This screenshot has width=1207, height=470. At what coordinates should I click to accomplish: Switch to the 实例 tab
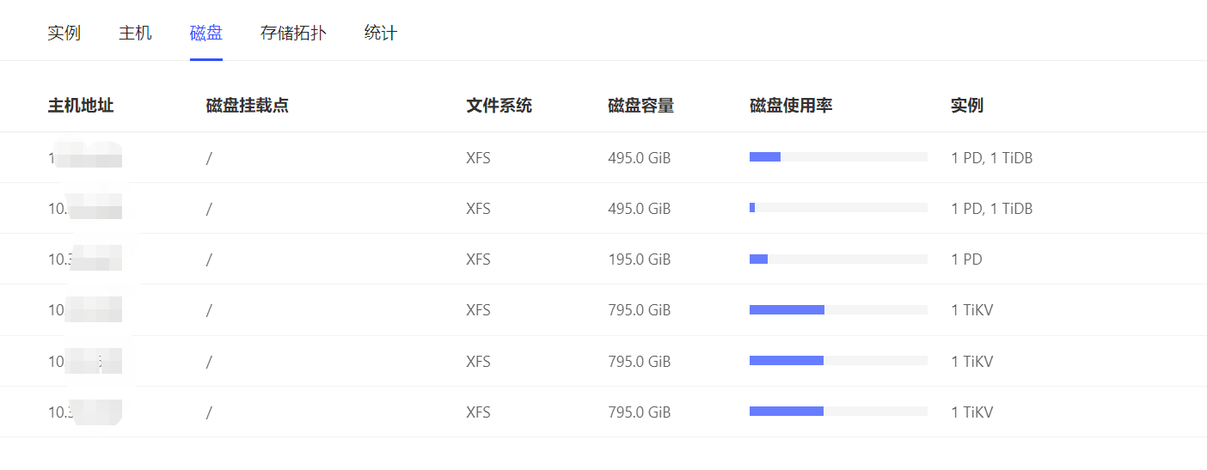pos(64,33)
